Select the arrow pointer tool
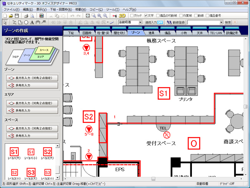250x188 pixels. tap(5, 22)
